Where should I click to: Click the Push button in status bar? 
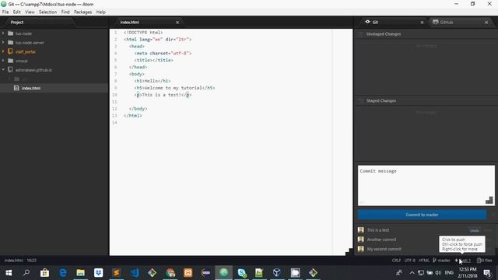click(x=463, y=261)
